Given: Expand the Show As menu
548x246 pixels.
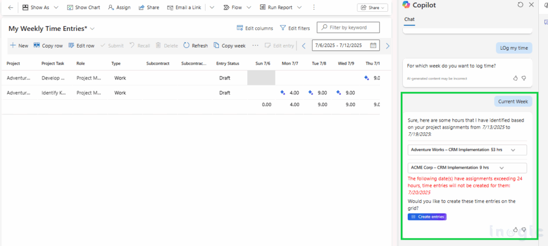Looking at the screenshot, I should [56, 7].
